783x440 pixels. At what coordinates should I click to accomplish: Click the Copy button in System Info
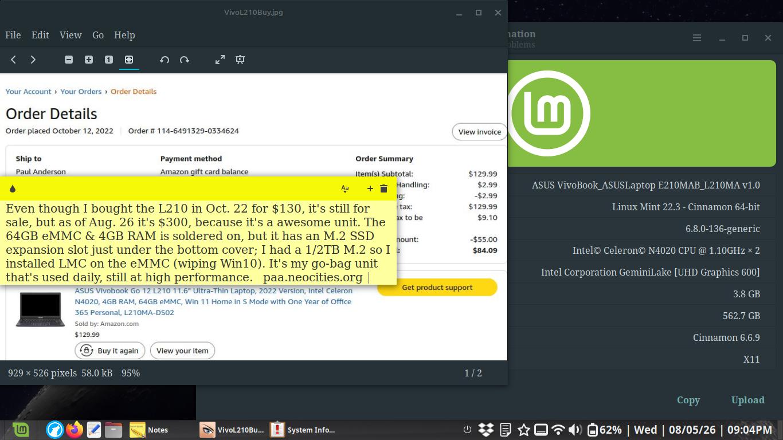click(x=688, y=400)
